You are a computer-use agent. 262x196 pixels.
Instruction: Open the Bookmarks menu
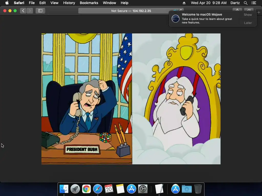89,3
